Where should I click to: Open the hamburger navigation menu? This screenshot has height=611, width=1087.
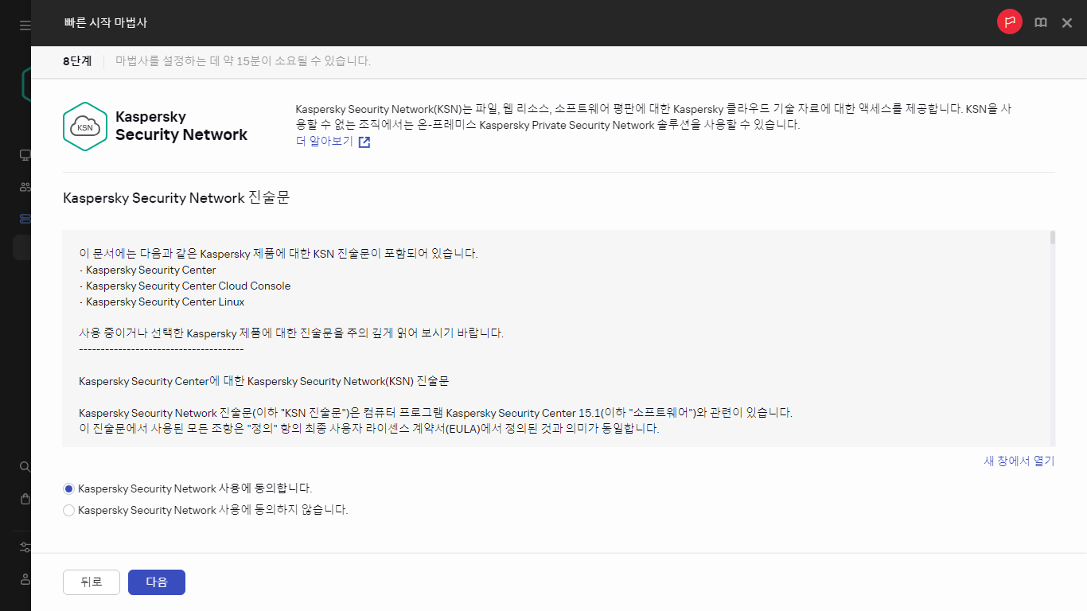point(25,24)
